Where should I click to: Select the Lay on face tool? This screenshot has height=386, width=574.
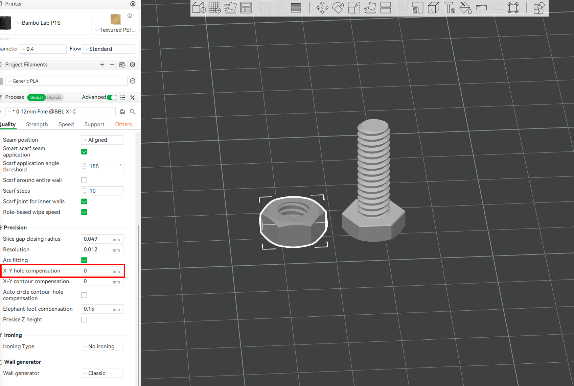click(370, 7)
